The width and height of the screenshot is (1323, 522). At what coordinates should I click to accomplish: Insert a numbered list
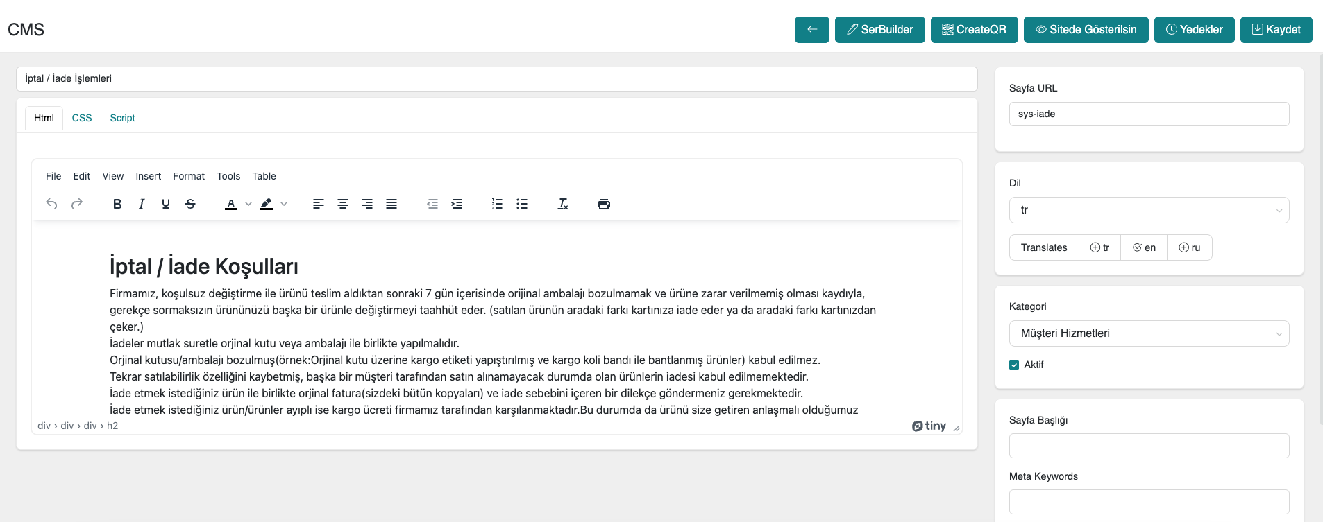point(497,204)
